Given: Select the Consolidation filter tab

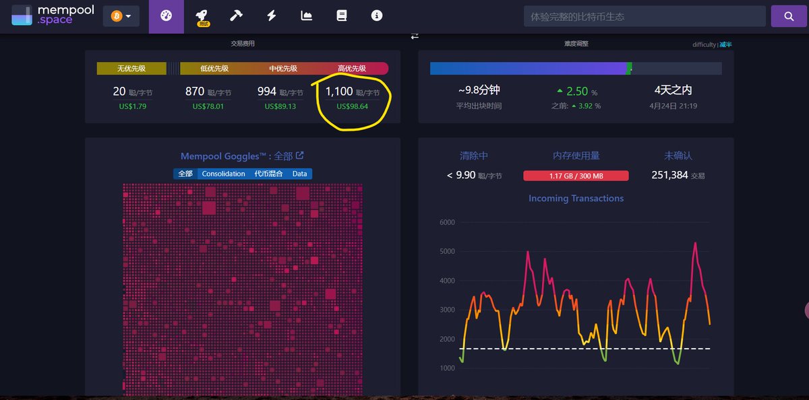Looking at the screenshot, I should (x=224, y=174).
